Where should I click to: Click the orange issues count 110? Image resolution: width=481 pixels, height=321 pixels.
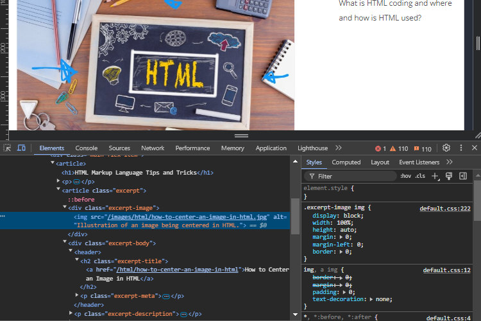(423, 149)
